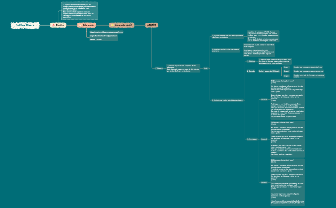Click the orange priority 2 marker on Criar conta

point(81,25)
